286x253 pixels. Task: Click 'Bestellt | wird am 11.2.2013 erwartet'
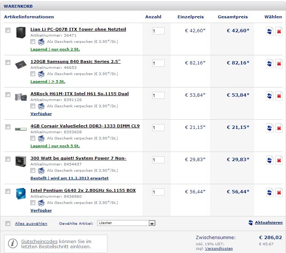coord(70,178)
